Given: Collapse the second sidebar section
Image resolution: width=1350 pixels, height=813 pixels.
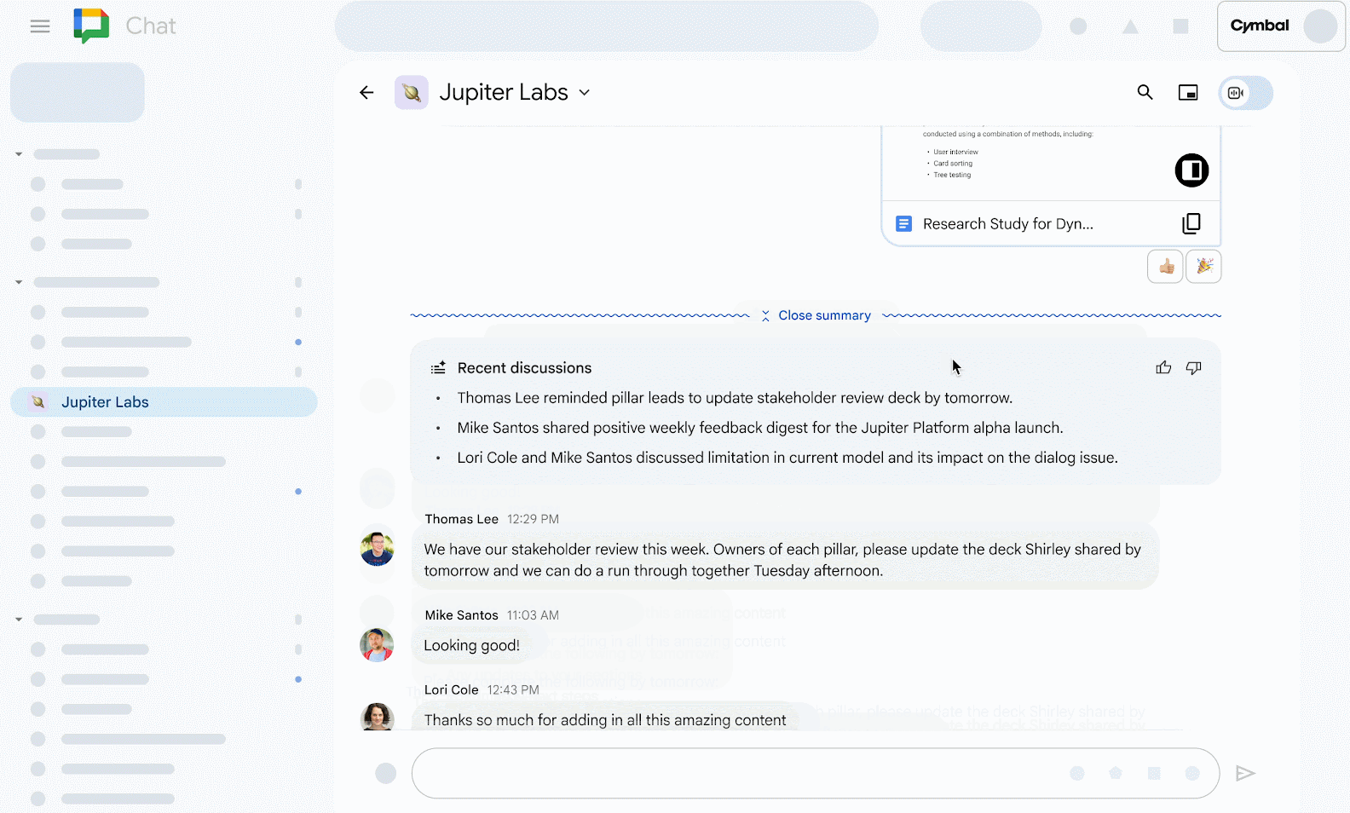Looking at the screenshot, I should click(19, 282).
